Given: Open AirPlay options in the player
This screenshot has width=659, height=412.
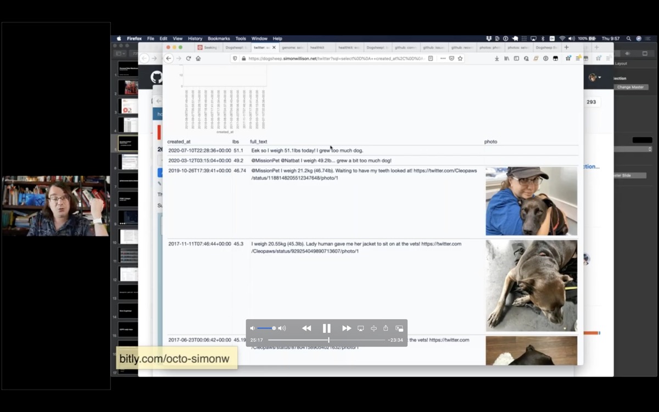Looking at the screenshot, I should [x=361, y=328].
